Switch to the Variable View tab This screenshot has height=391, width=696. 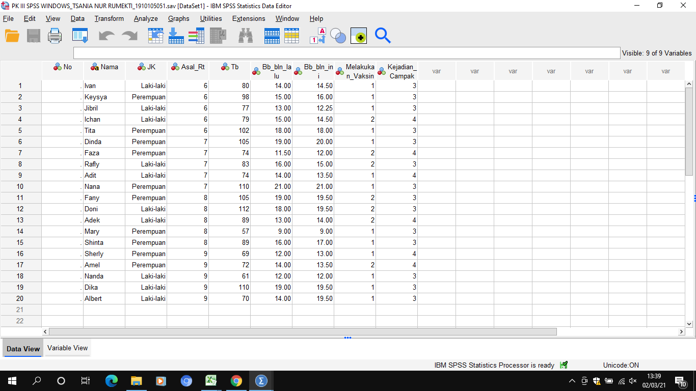pos(68,348)
